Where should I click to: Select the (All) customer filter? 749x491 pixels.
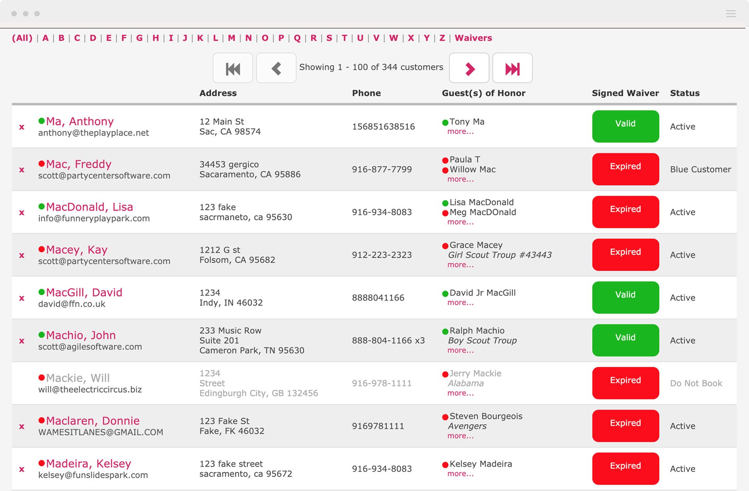pyautogui.click(x=22, y=38)
